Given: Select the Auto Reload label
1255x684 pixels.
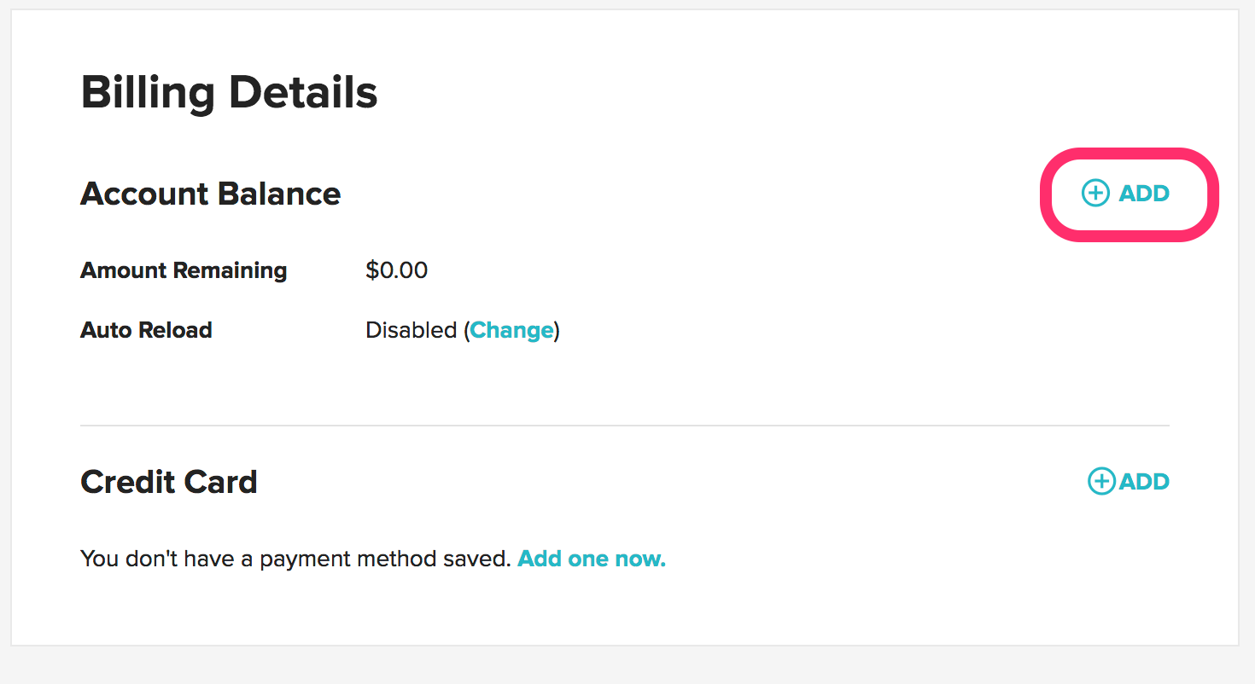Looking at the screenshot, I should pos(146,330).
